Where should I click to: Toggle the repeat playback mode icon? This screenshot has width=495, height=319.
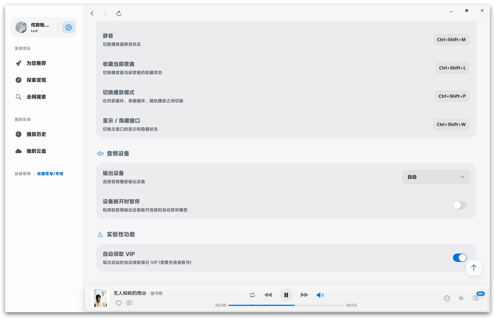[x=252, y=295]
